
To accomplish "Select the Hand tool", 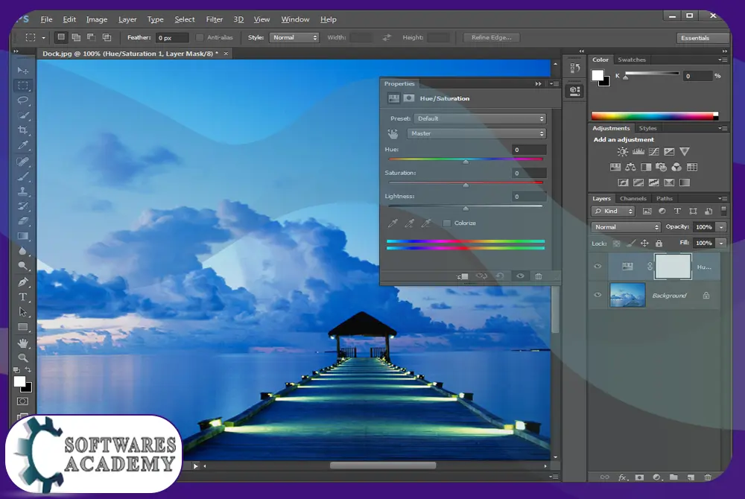I will click(x=22, y=343).
